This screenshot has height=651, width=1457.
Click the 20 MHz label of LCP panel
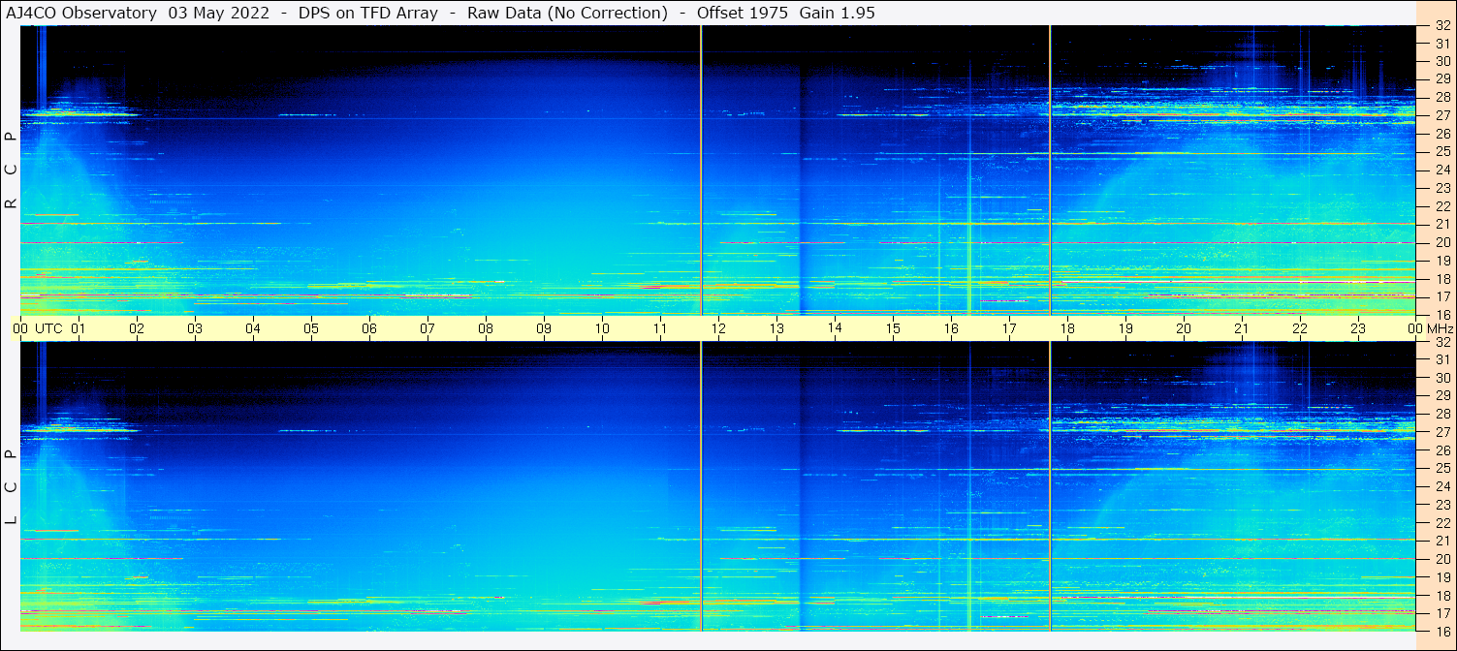(1441, 559)
